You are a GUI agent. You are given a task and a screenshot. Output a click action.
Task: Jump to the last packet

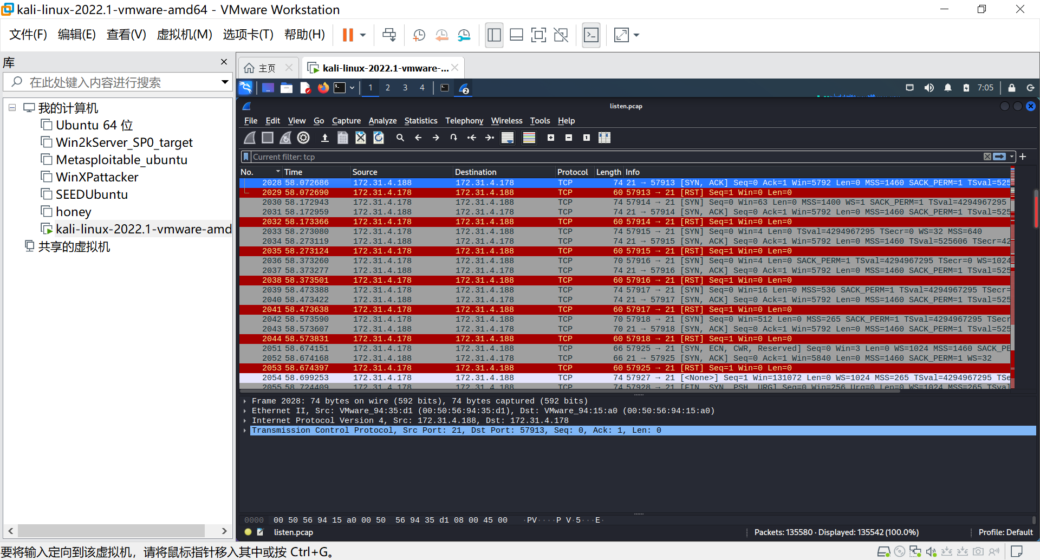click(490, 138)
